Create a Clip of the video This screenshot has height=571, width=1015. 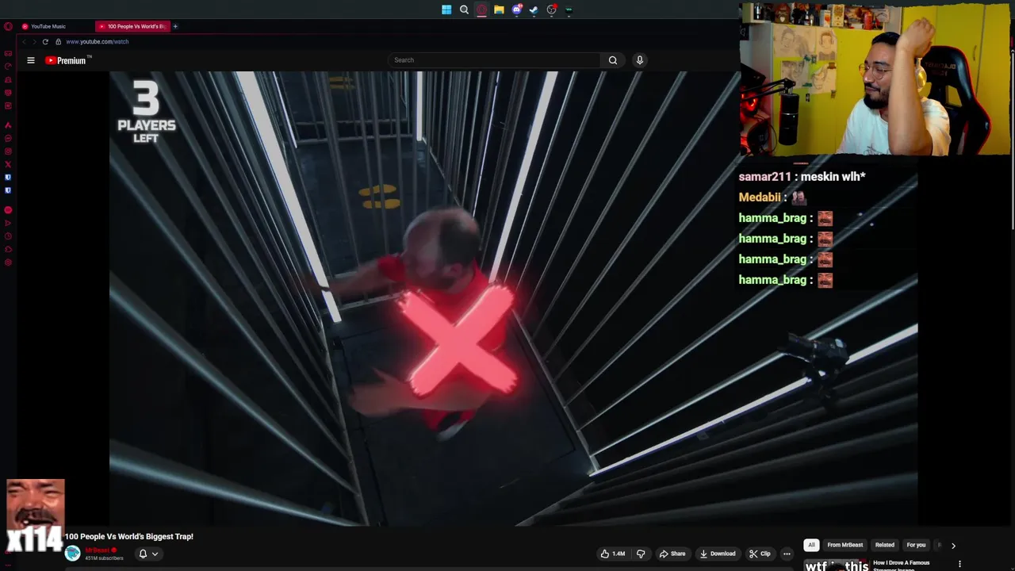coord(760,554)
